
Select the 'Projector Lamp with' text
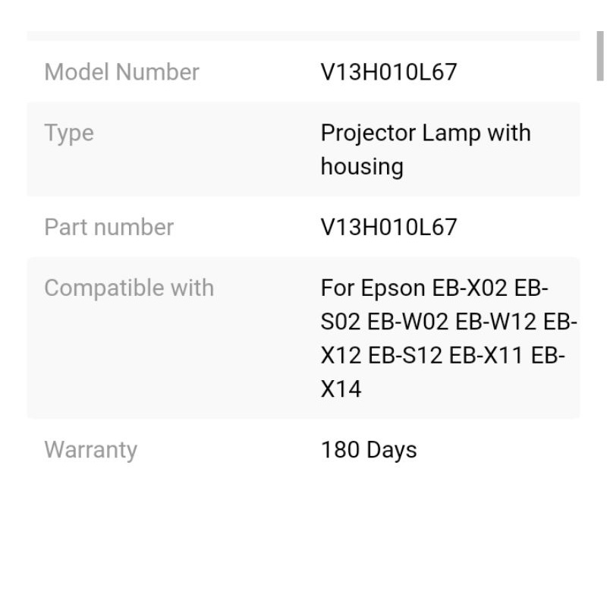pyautogui.click(x=425, y=133)
